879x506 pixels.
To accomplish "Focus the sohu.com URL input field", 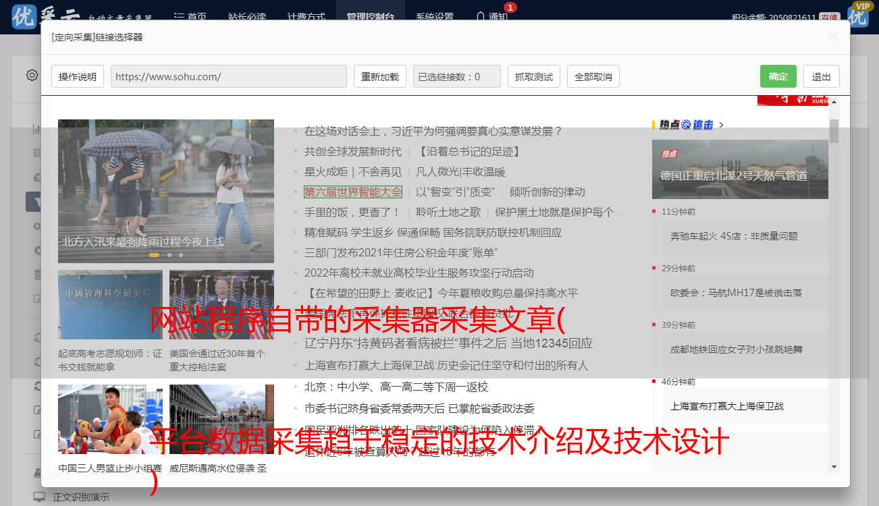I will tap(229, 76).
